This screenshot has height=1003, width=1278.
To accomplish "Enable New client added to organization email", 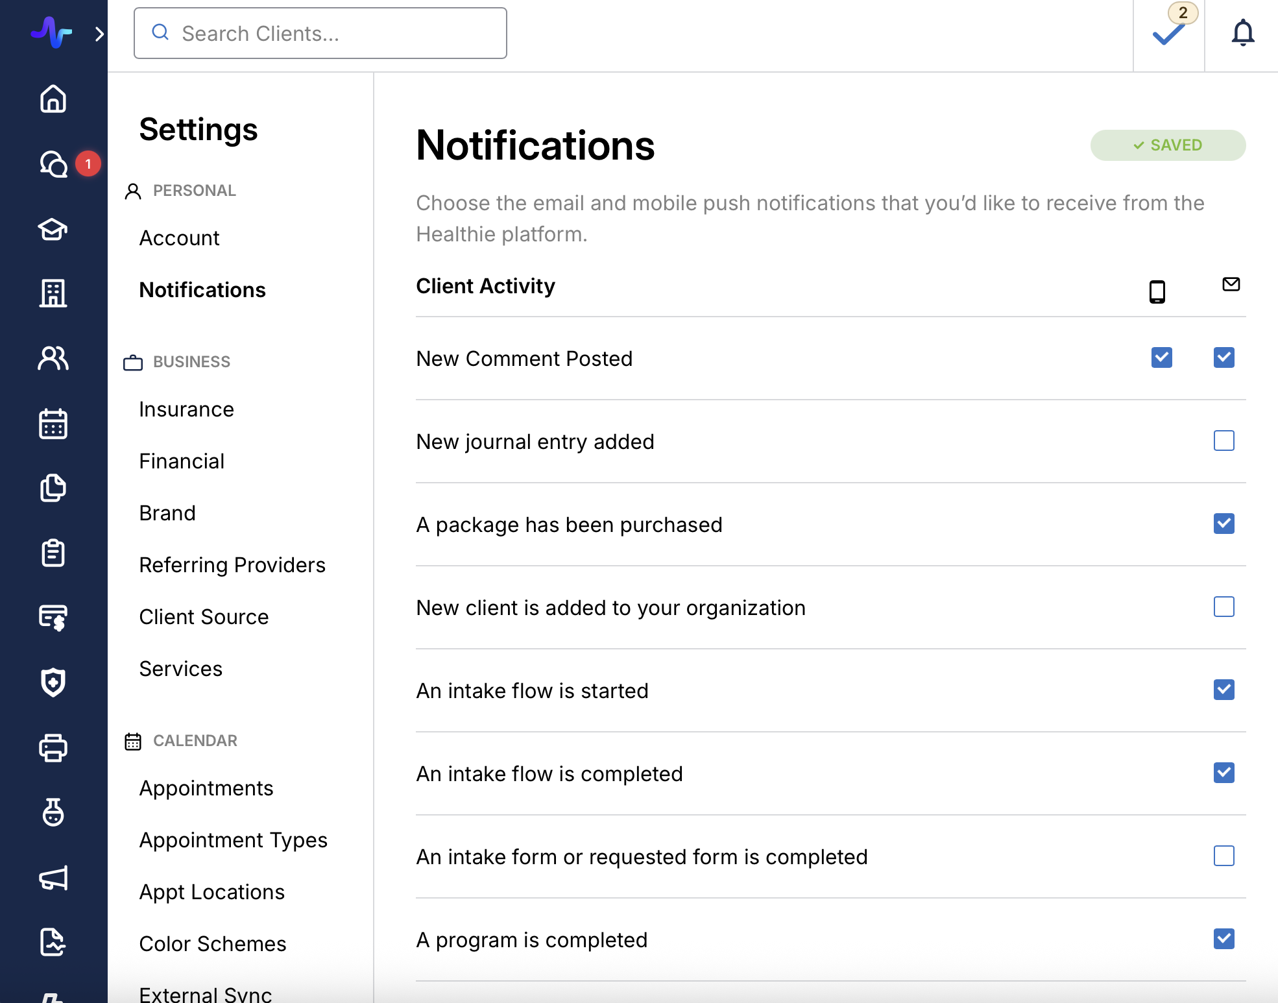I will [x=1224, y=607].
